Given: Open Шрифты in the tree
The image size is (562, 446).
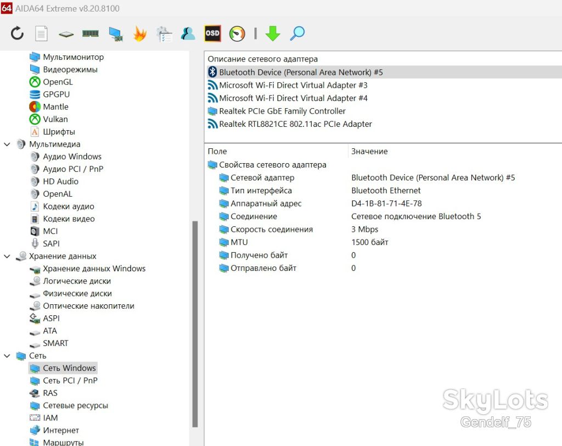Looking at the screenshot, I should (x=52, y=132).
